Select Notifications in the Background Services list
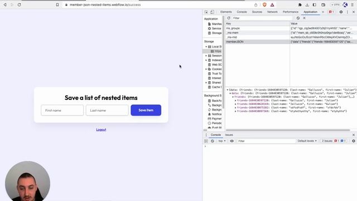357x201 pixels. coord(215,114)
